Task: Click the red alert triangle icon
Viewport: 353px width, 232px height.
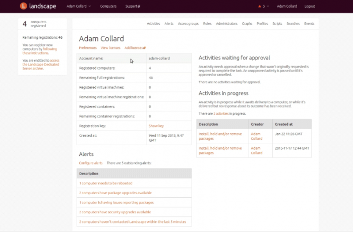Action: click(x=260, y=7)
